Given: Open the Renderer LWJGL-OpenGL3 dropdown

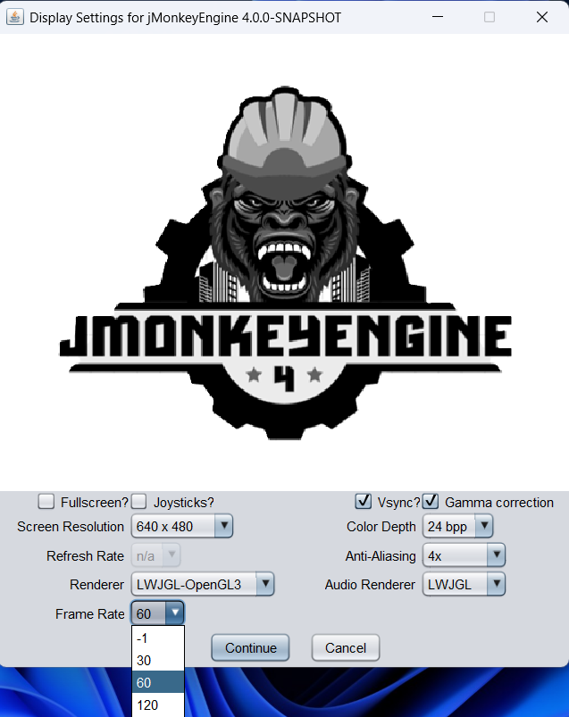Looking at the screenshot, I should coord(203,584).
